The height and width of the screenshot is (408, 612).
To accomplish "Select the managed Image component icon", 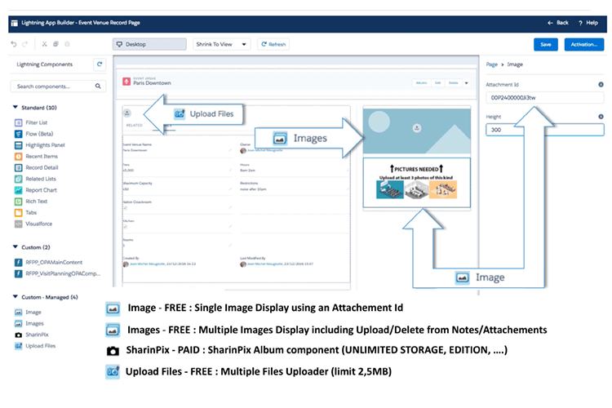I will pyautogui.click(x=18, y=313).
